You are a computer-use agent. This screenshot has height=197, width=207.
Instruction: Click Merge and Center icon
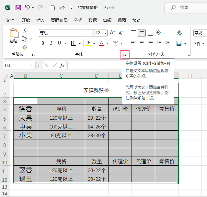pyautogui.click(x=179, y=43)
